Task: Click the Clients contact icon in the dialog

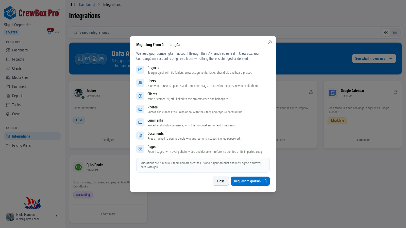Action: (140, 96)
